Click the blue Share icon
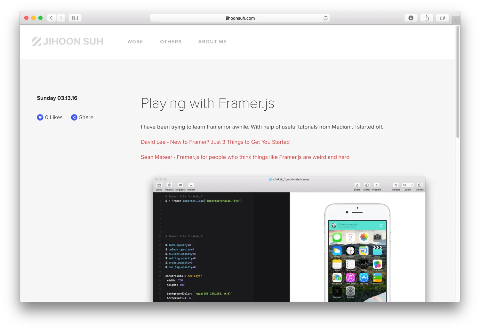Screen dimensions: 480x330 74,117
